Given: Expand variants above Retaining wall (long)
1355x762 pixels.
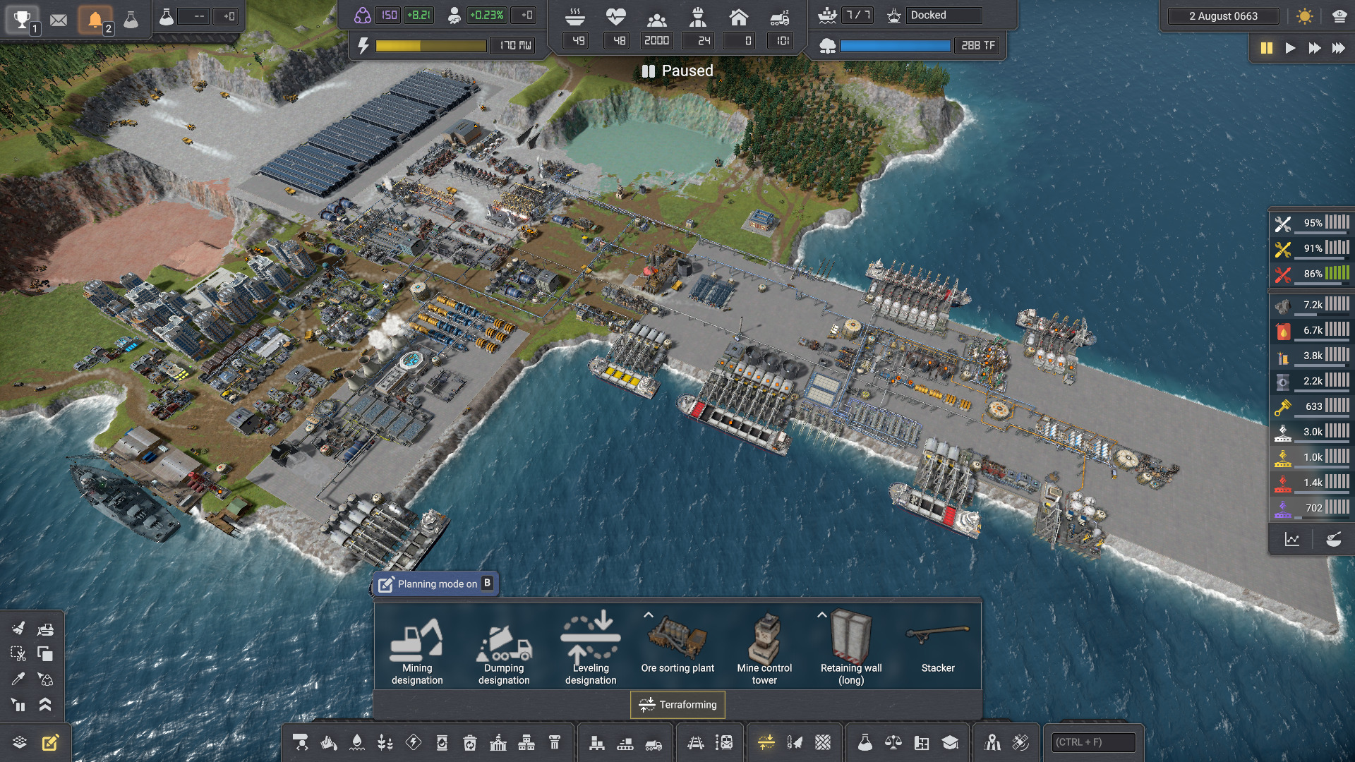Looking at the screenshot, I should pos(822,615).
